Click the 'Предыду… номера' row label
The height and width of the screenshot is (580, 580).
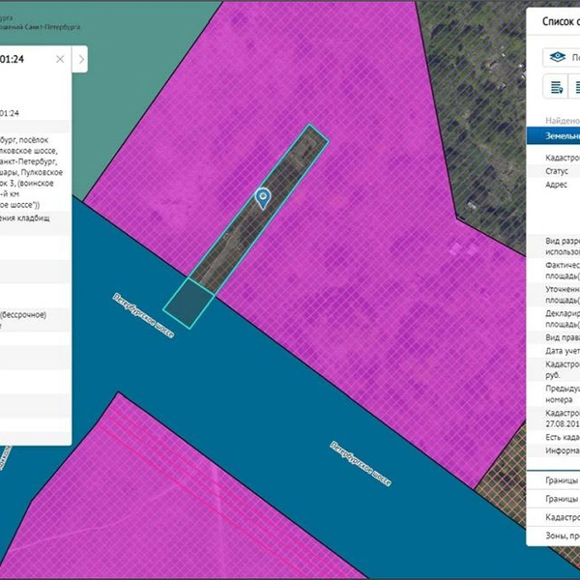tap(563, 394)
